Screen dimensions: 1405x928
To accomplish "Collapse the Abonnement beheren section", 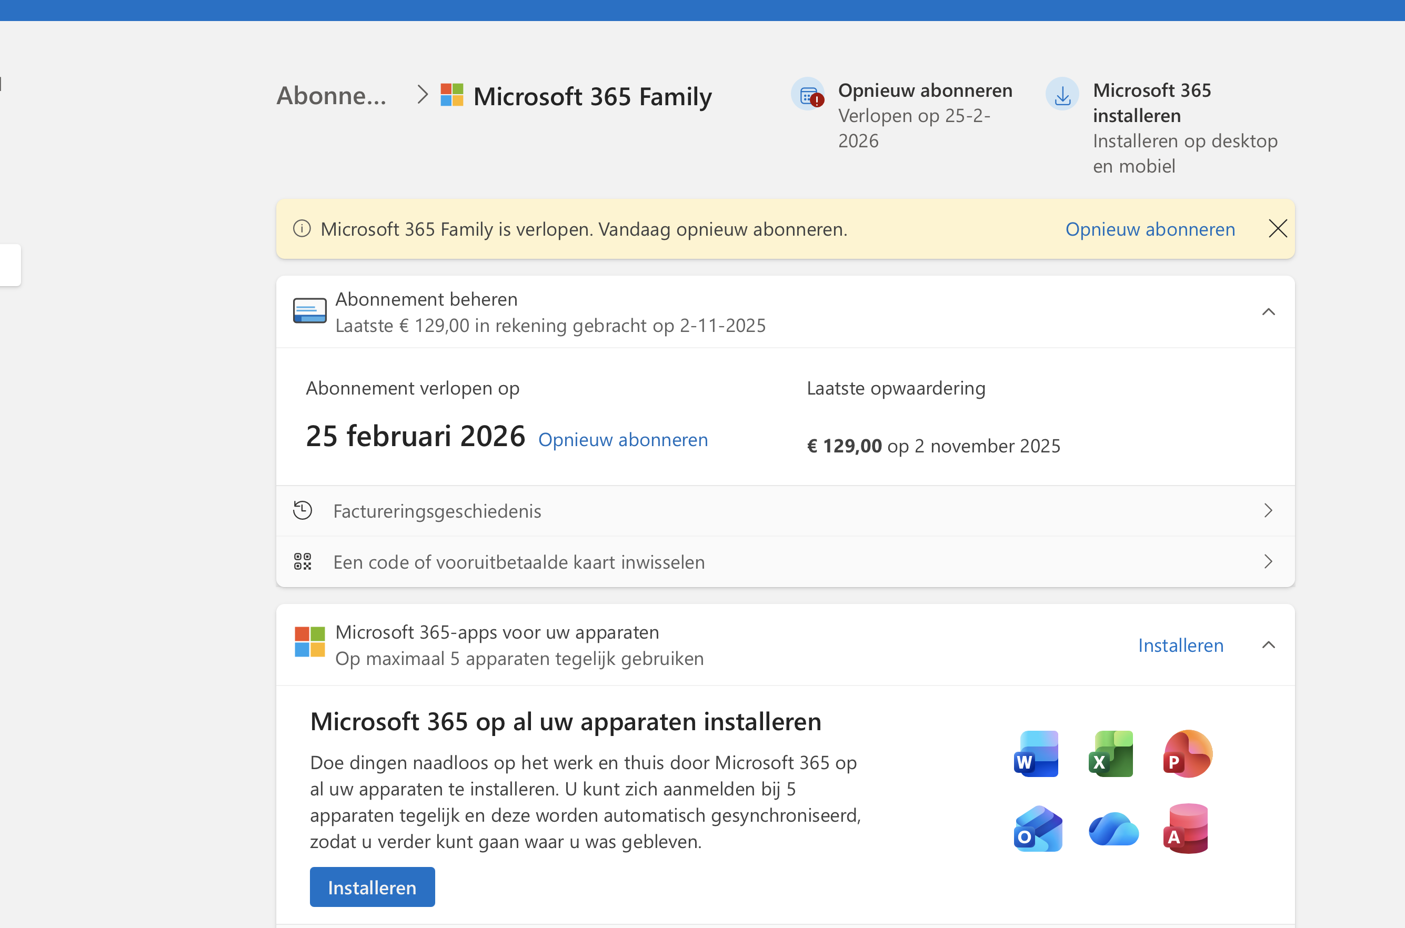I will pyautogui.click(x=1268, y=312).
